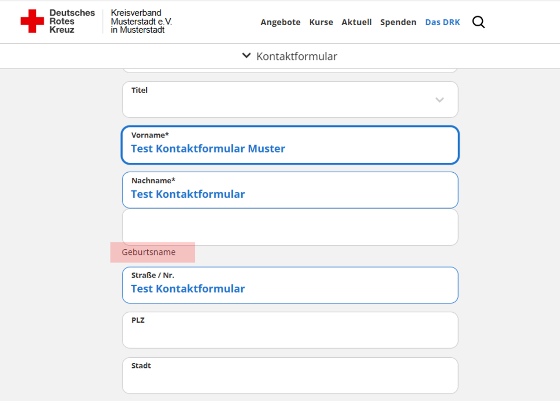This screenshot has width=560, height=401.
Task: Click the Kontaktformular section heading text
Action: (297, 56)
